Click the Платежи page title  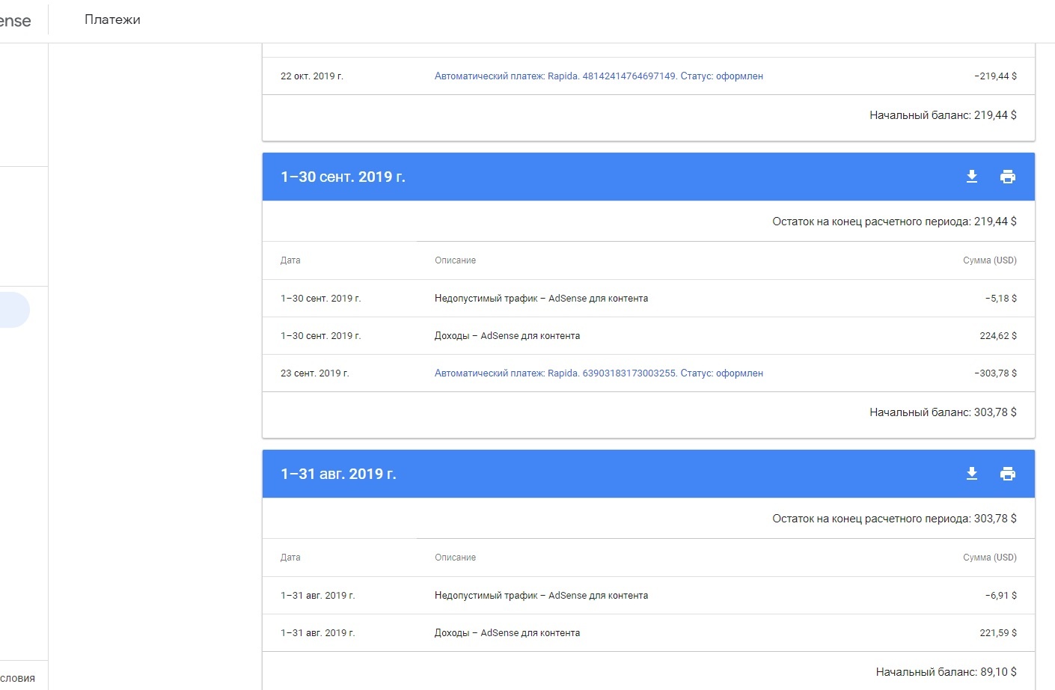coord(112,19)
